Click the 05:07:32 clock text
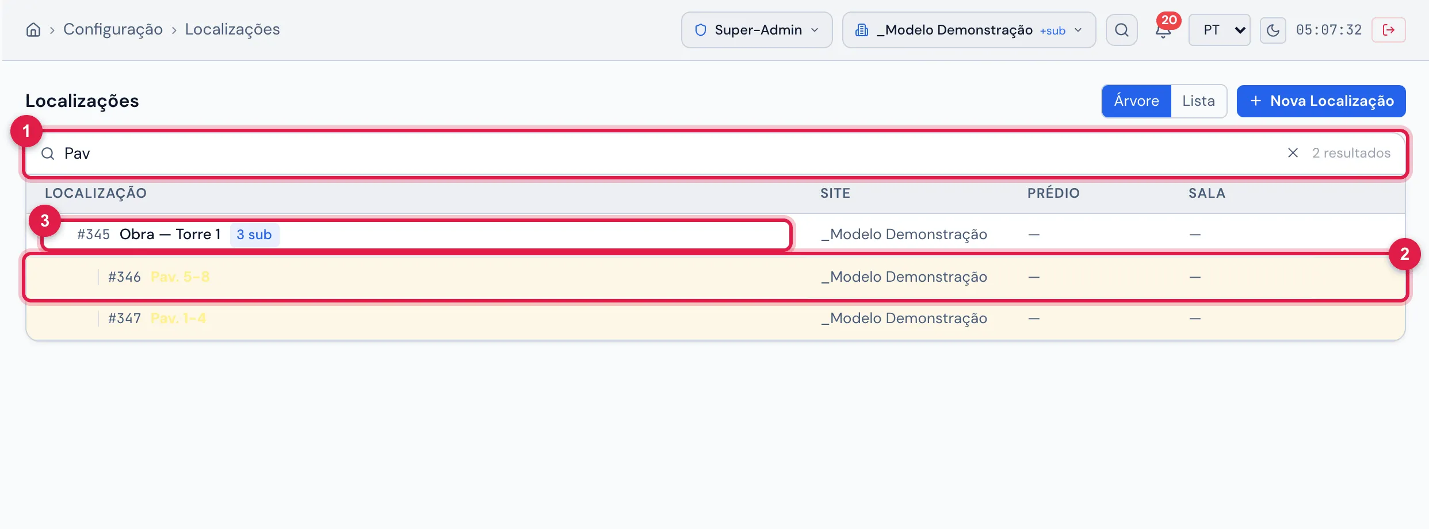Image resolution: width=1429 pixels, height=529 pixels. (1329, 30)
